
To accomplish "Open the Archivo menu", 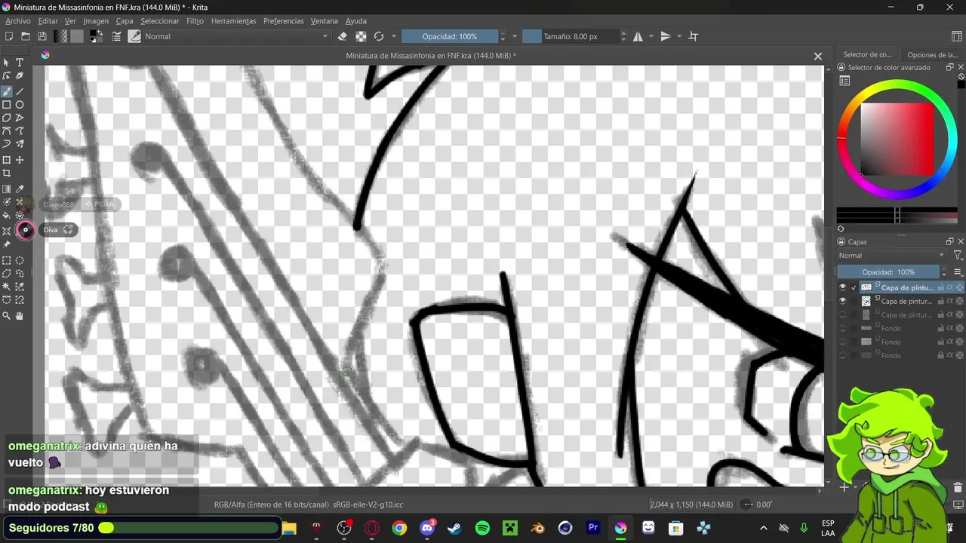I will (18, 21).
